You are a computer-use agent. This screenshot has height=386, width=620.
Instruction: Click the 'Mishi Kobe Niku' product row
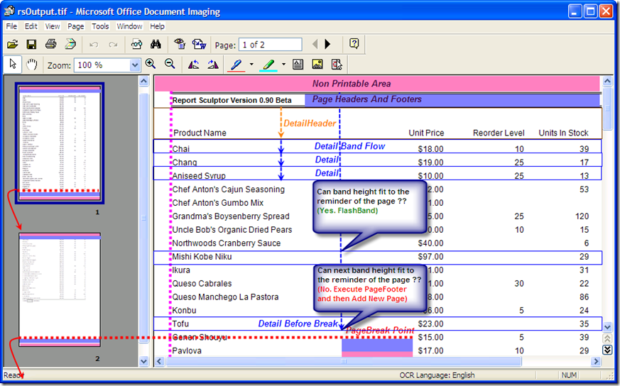pyautogui.click(x=378, y=257)
